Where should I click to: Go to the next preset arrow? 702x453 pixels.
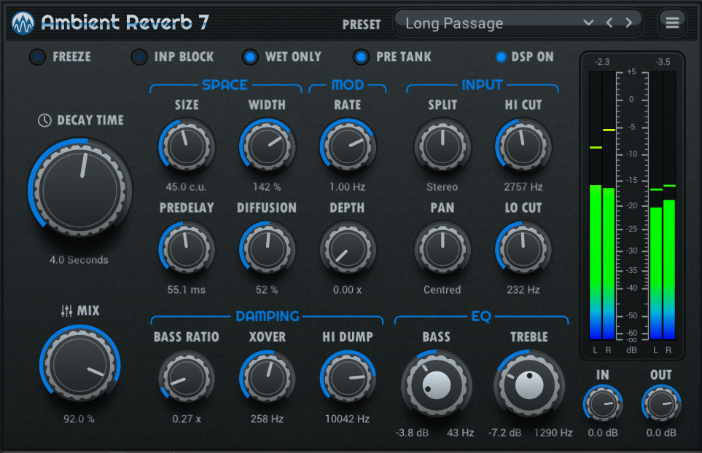629,23
